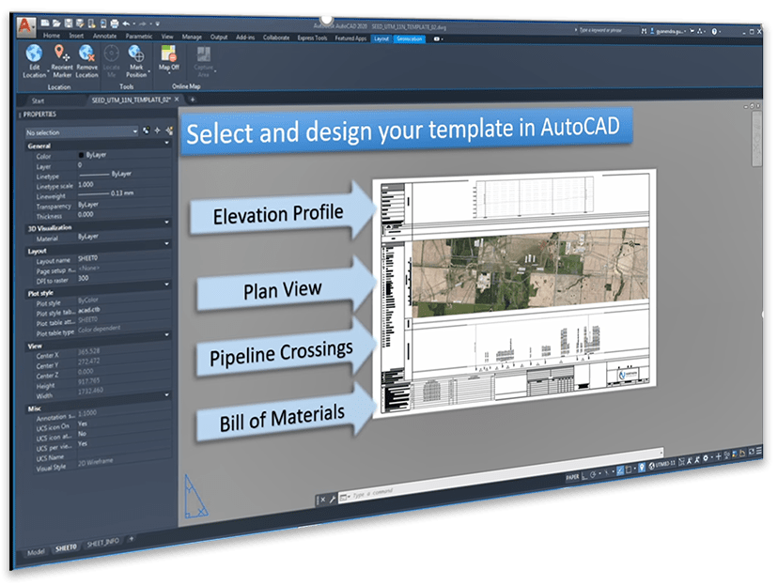Open the Annotate ribbon tab
The image size is (778, 585).
(104, 36)
